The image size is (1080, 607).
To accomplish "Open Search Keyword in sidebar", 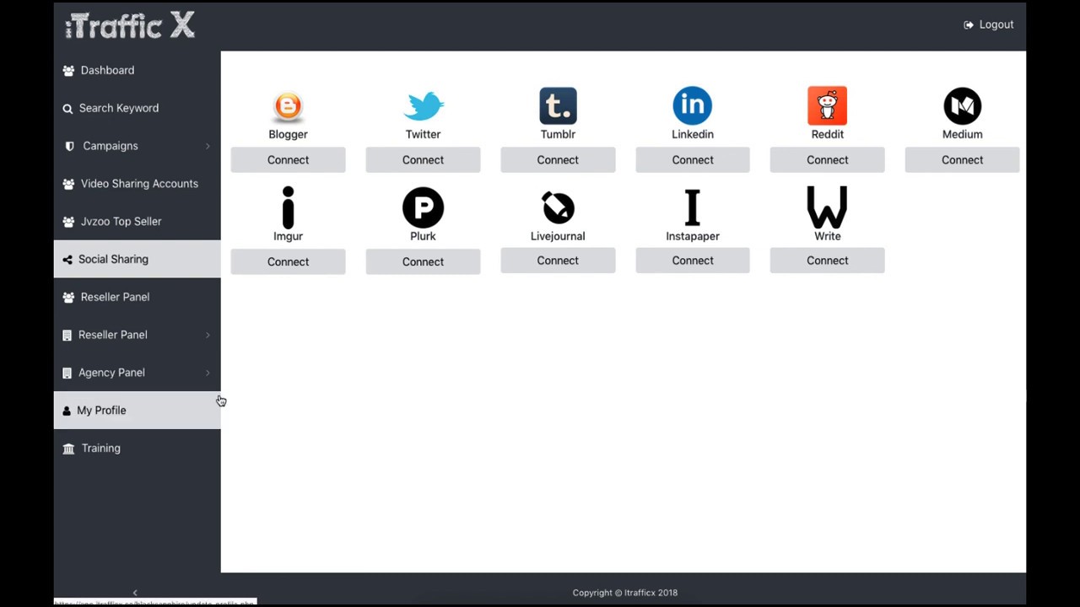I will (x=137, y=108).
